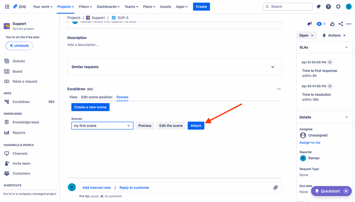Switch to the Edit scene position tab
The width and height of the screenshot is (355, 202).
pos(97,97)
